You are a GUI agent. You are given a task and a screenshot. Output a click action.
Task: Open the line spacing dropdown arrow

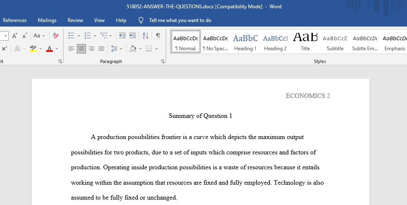(121, 49)
